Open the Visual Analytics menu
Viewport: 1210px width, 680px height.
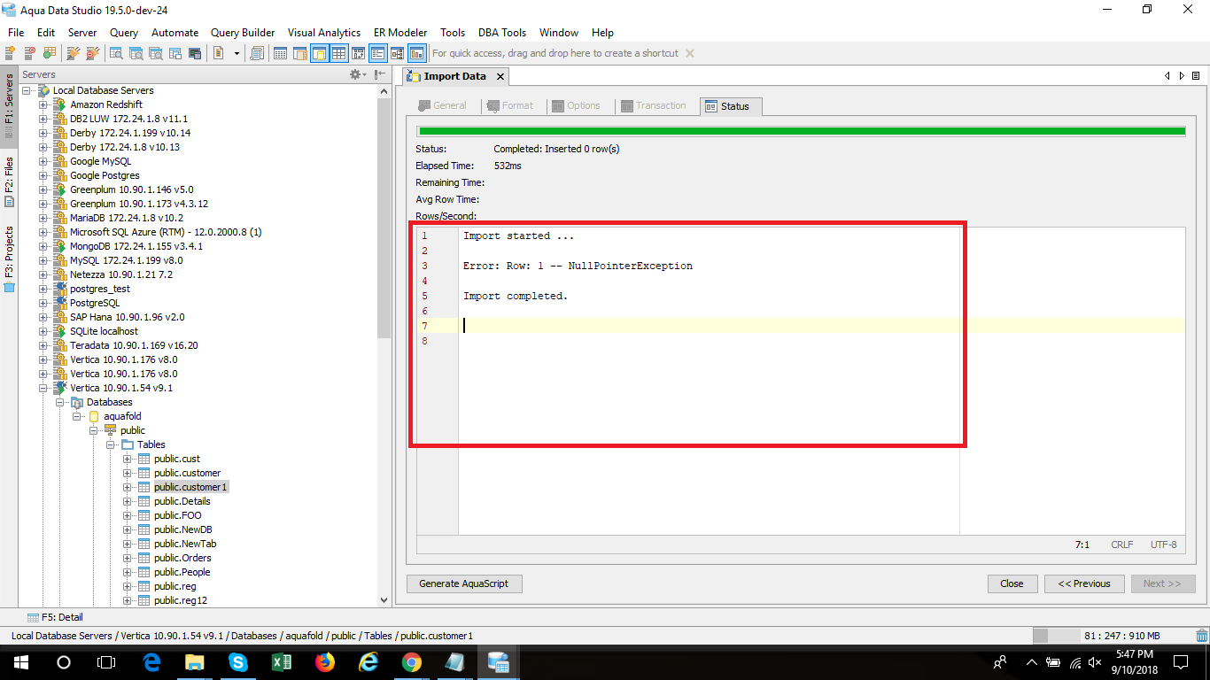coord(324,33)
